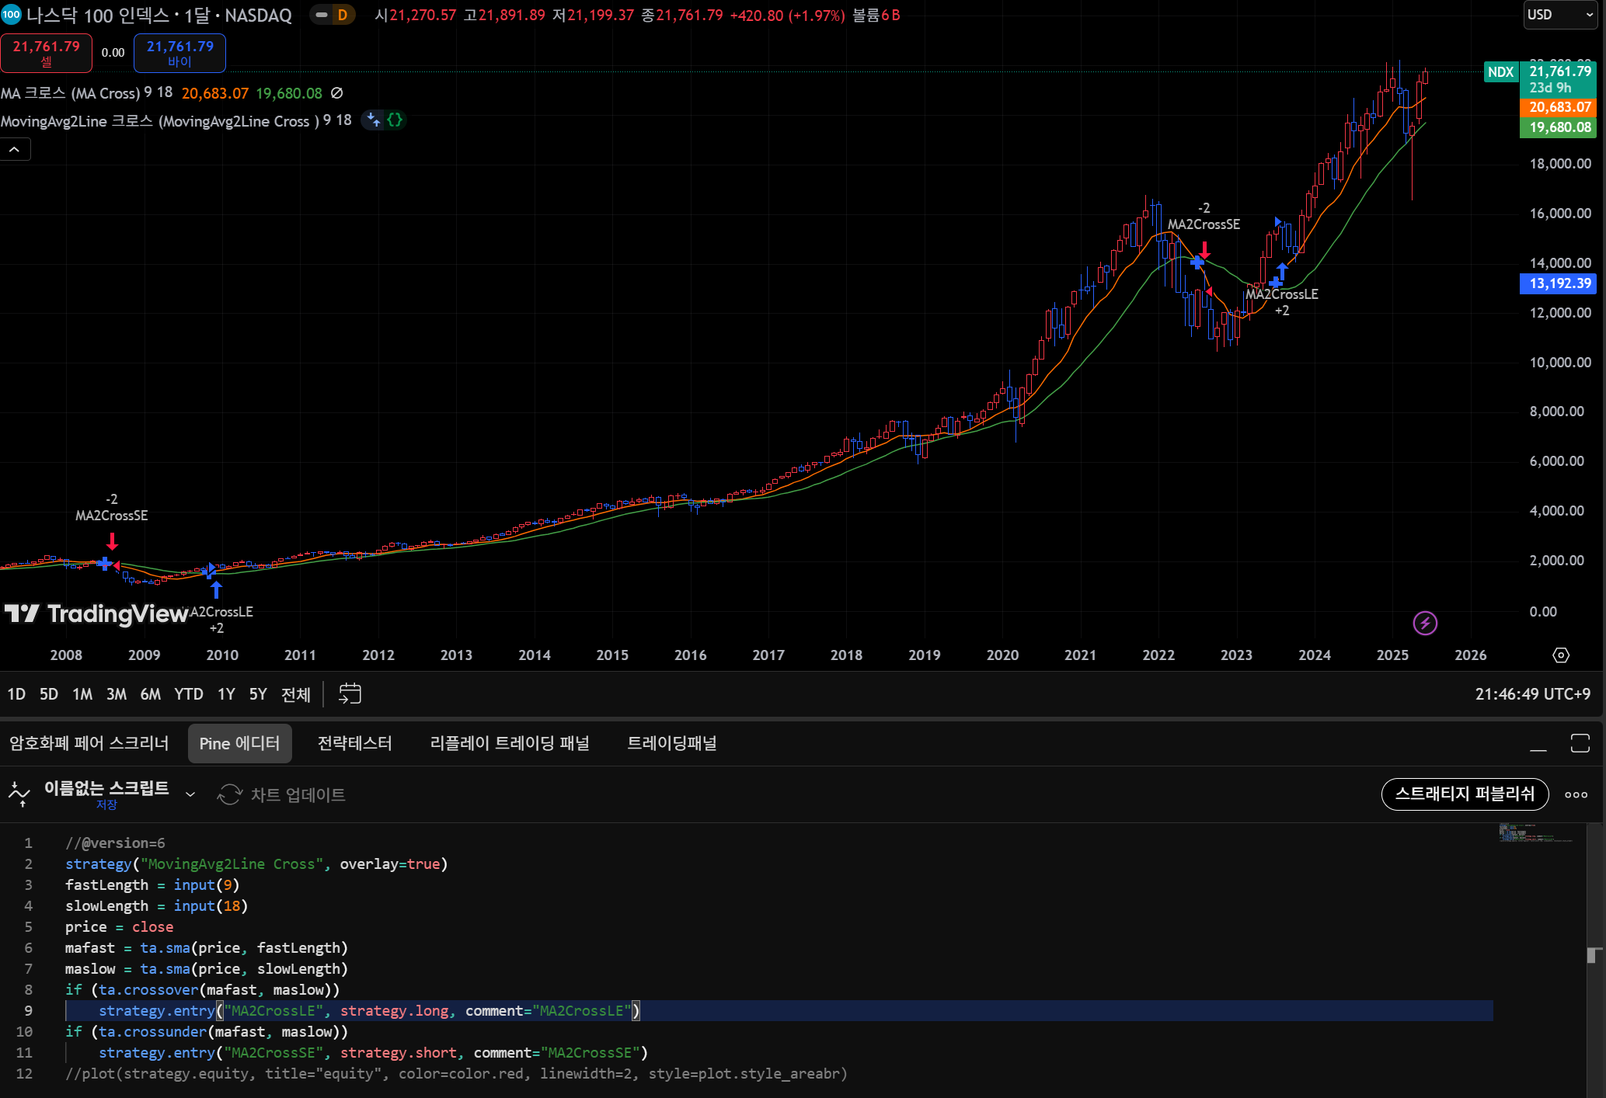Click the chart settings gear icon

[1560, 655]
